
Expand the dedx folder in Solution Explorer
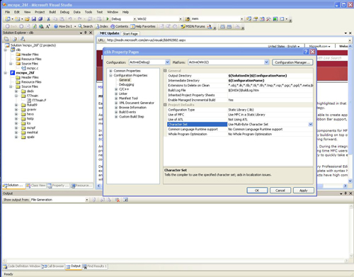pos(16,91)
